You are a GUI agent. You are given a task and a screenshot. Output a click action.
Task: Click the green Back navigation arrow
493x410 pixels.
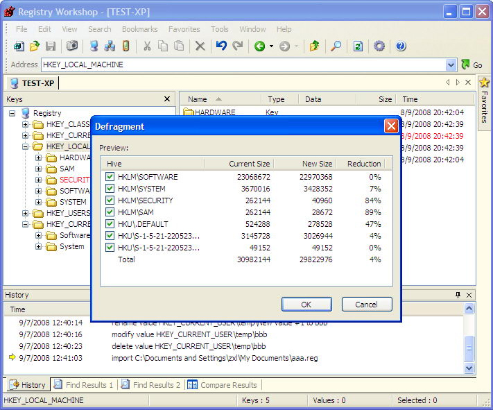[x=260, y=46]
